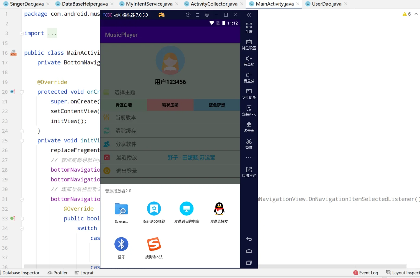The image size is (420, 278).
Task: Open Android recent apps from Nox sidebar
Action: [249, 263]
